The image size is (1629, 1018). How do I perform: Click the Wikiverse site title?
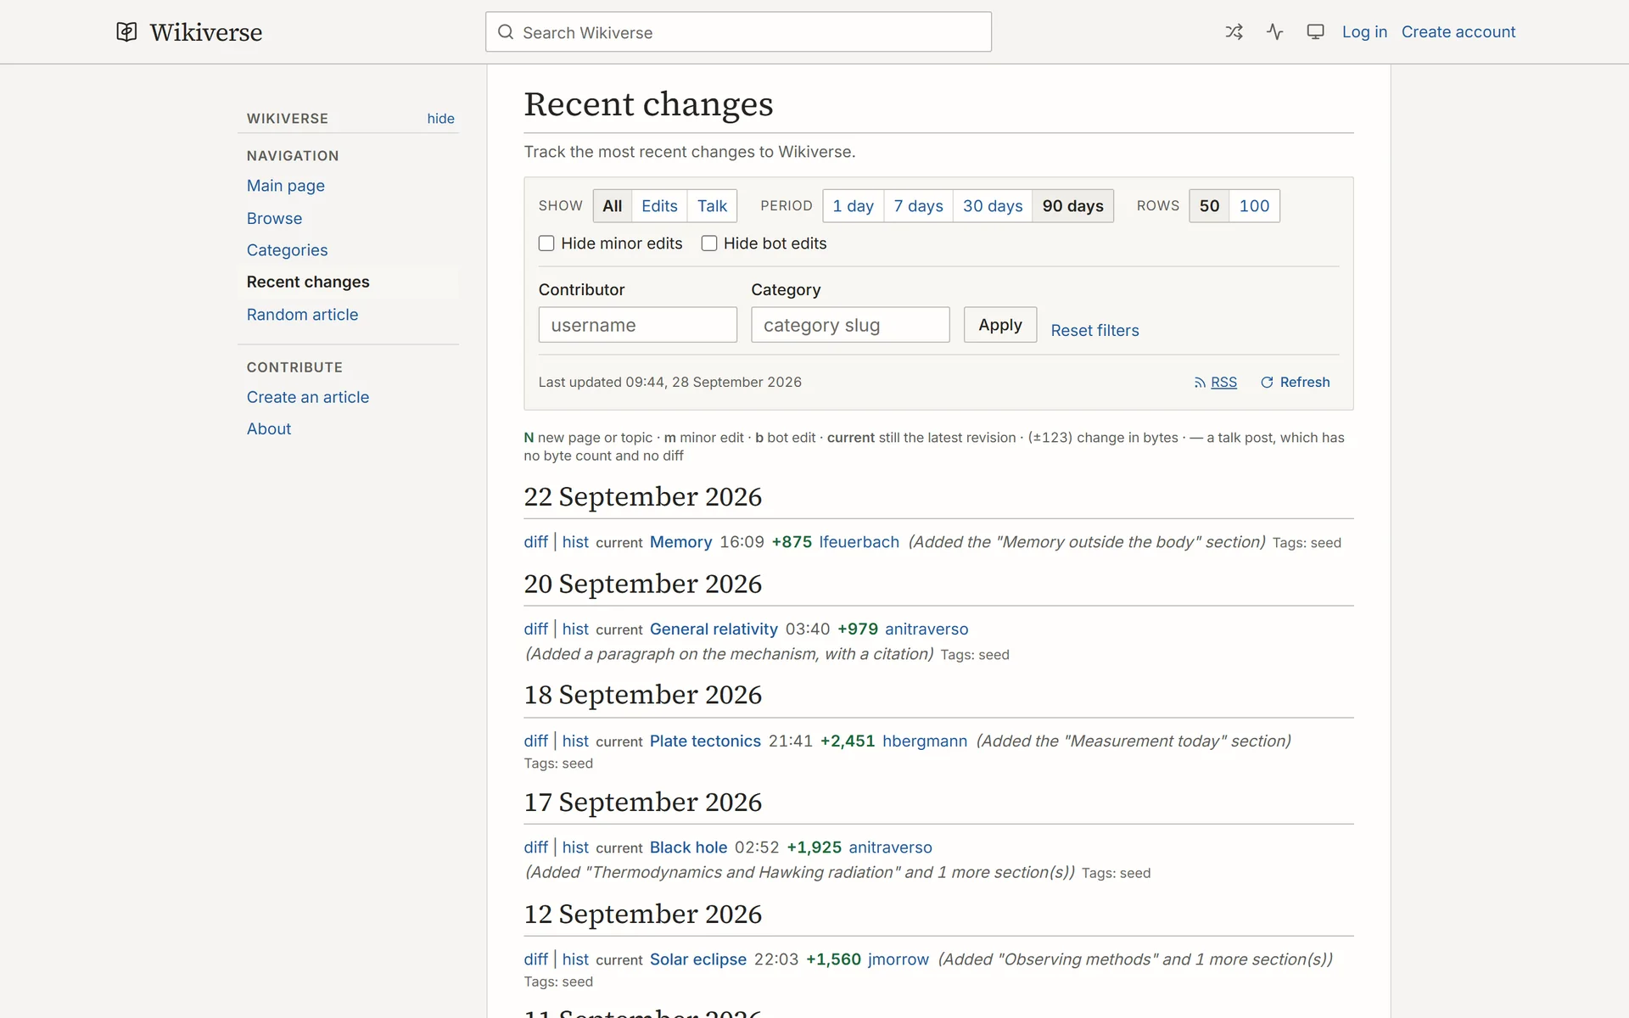tap(206, 32)
